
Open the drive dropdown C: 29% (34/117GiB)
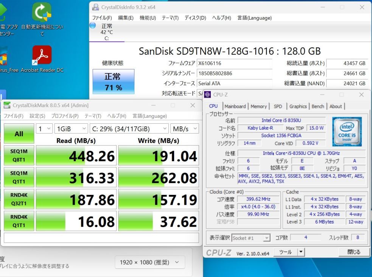pos(129,129)
